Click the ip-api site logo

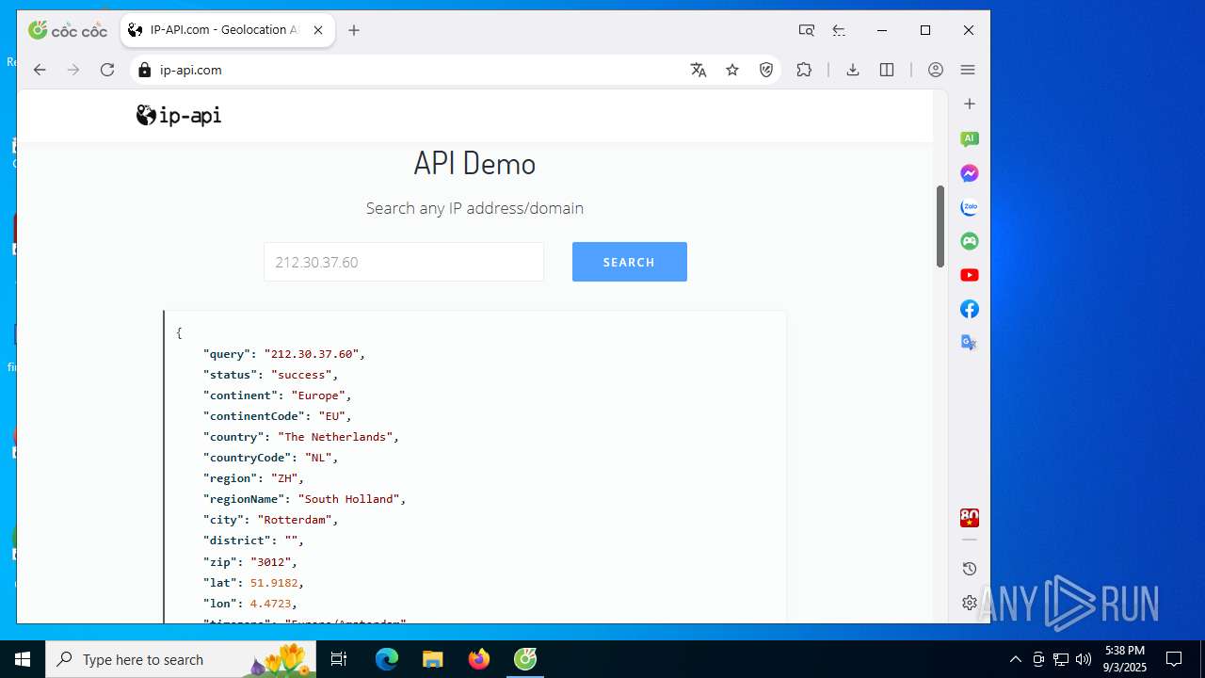[x=179, y=116]
